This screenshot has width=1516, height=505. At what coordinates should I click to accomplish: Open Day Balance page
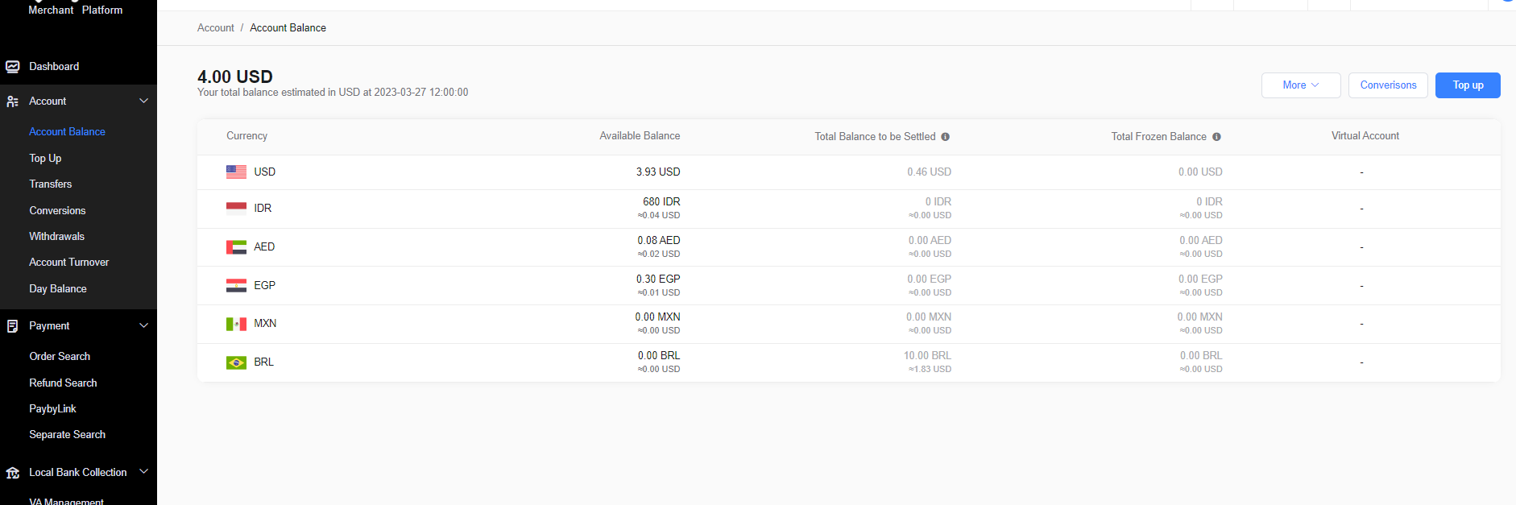57,289
